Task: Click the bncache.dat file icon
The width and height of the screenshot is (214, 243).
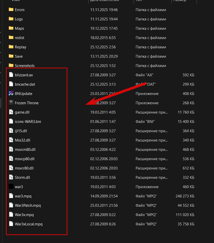Action: click(11, 84)
